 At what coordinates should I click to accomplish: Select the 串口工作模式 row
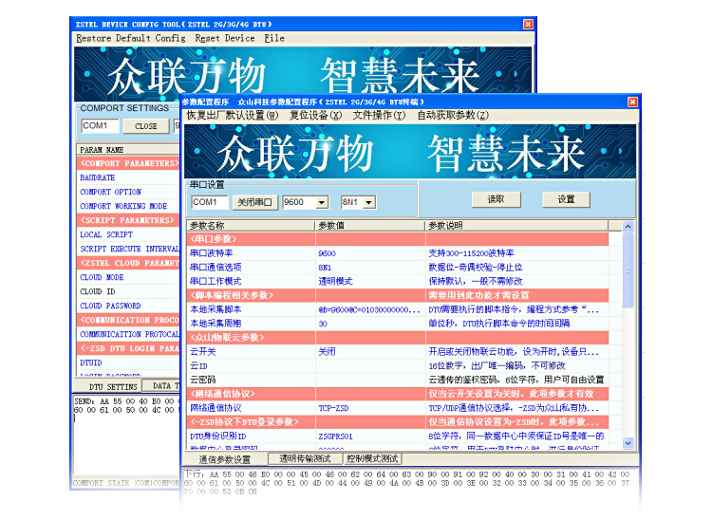coord(398,281)
